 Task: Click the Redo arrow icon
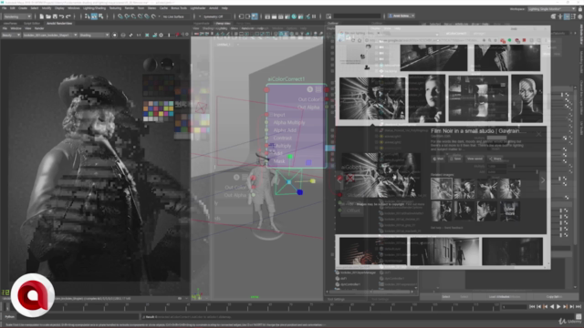[68, 16]
